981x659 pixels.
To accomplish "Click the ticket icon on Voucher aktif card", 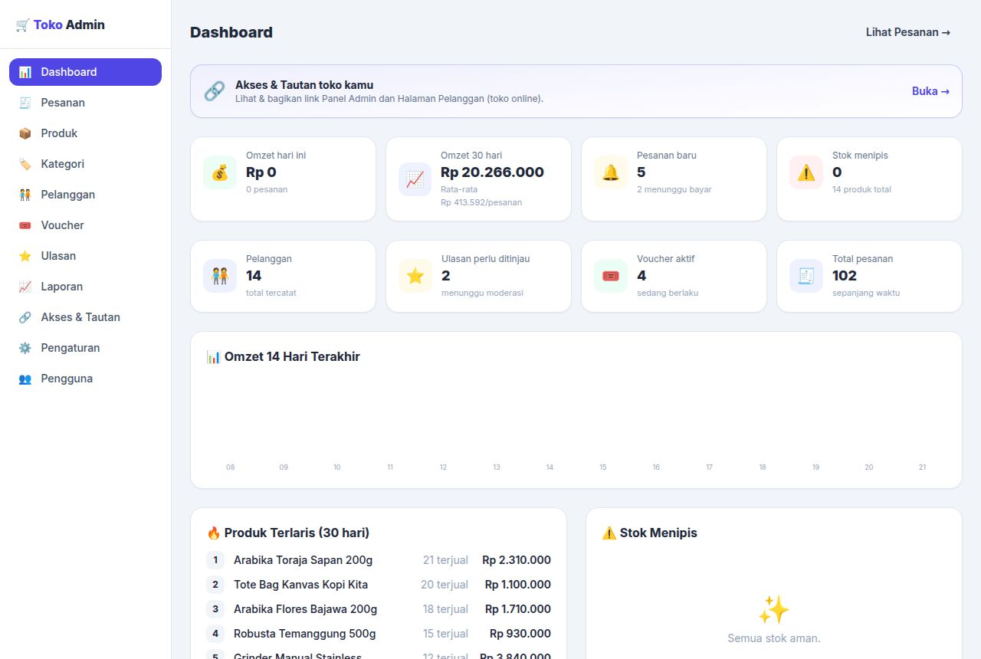I will click(611, 276).
